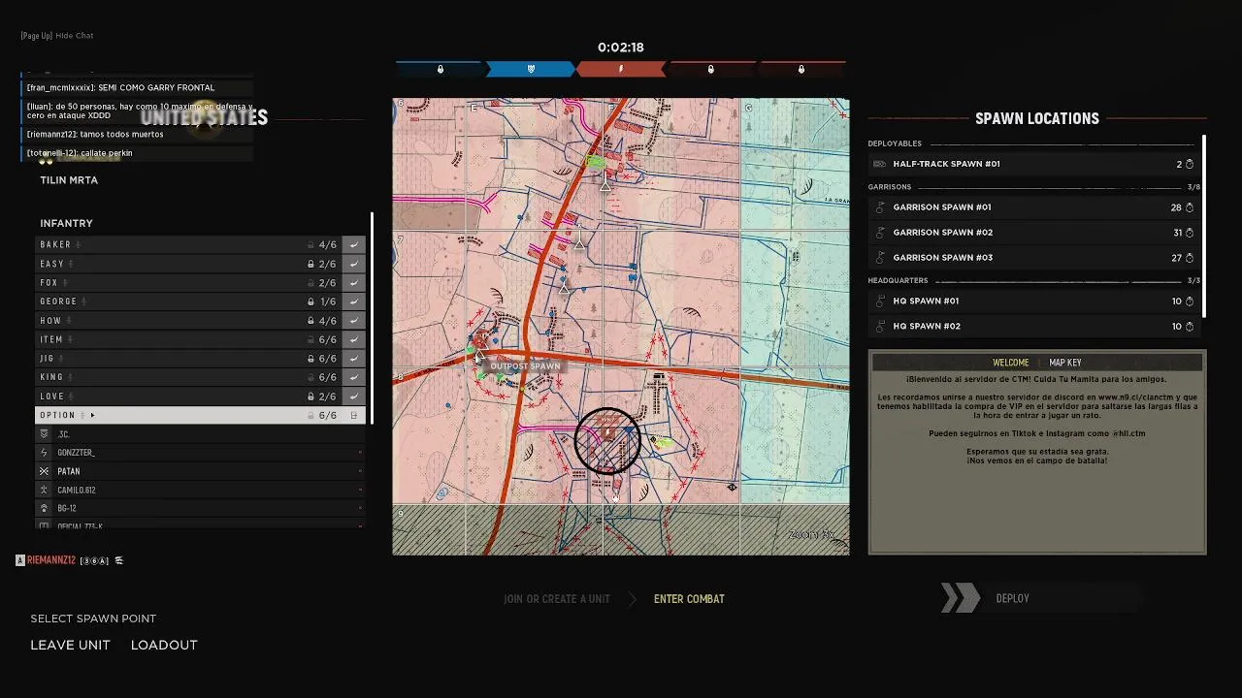Switch to the MAP KEY tab
This screenshot has height=698, width=1242.
(x=1065, y=363)
